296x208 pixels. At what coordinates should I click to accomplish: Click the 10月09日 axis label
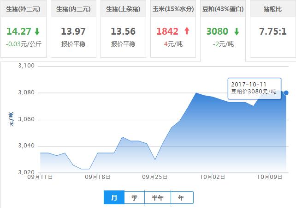[270, 177]
